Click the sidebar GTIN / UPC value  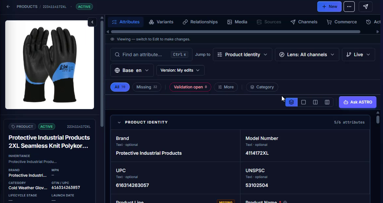click(x=66, y=188)
